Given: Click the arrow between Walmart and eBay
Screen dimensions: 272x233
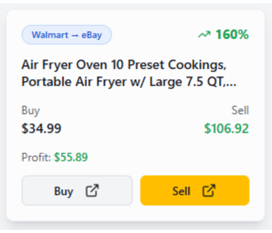Looking at the screenshot, I should (75, 35).
